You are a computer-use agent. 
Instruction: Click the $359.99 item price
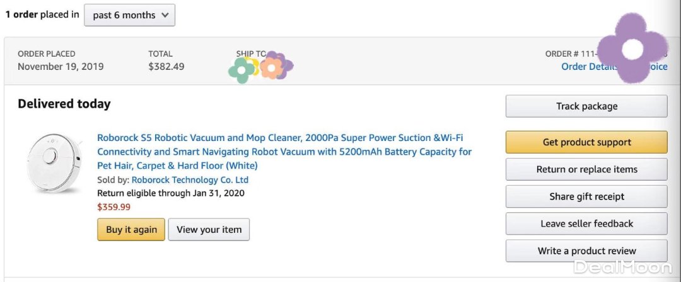[x=114, y=206]
